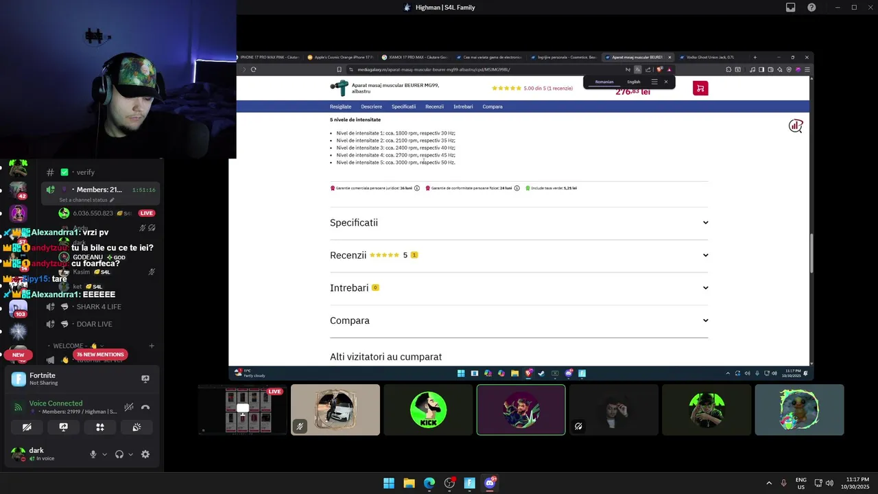Click the bookmark icon in address bar

339,69
